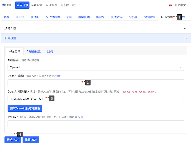Screen dimensions: 193x147
Task: Click the Chinese flag language icon
Action: click(x=171, y=5)
